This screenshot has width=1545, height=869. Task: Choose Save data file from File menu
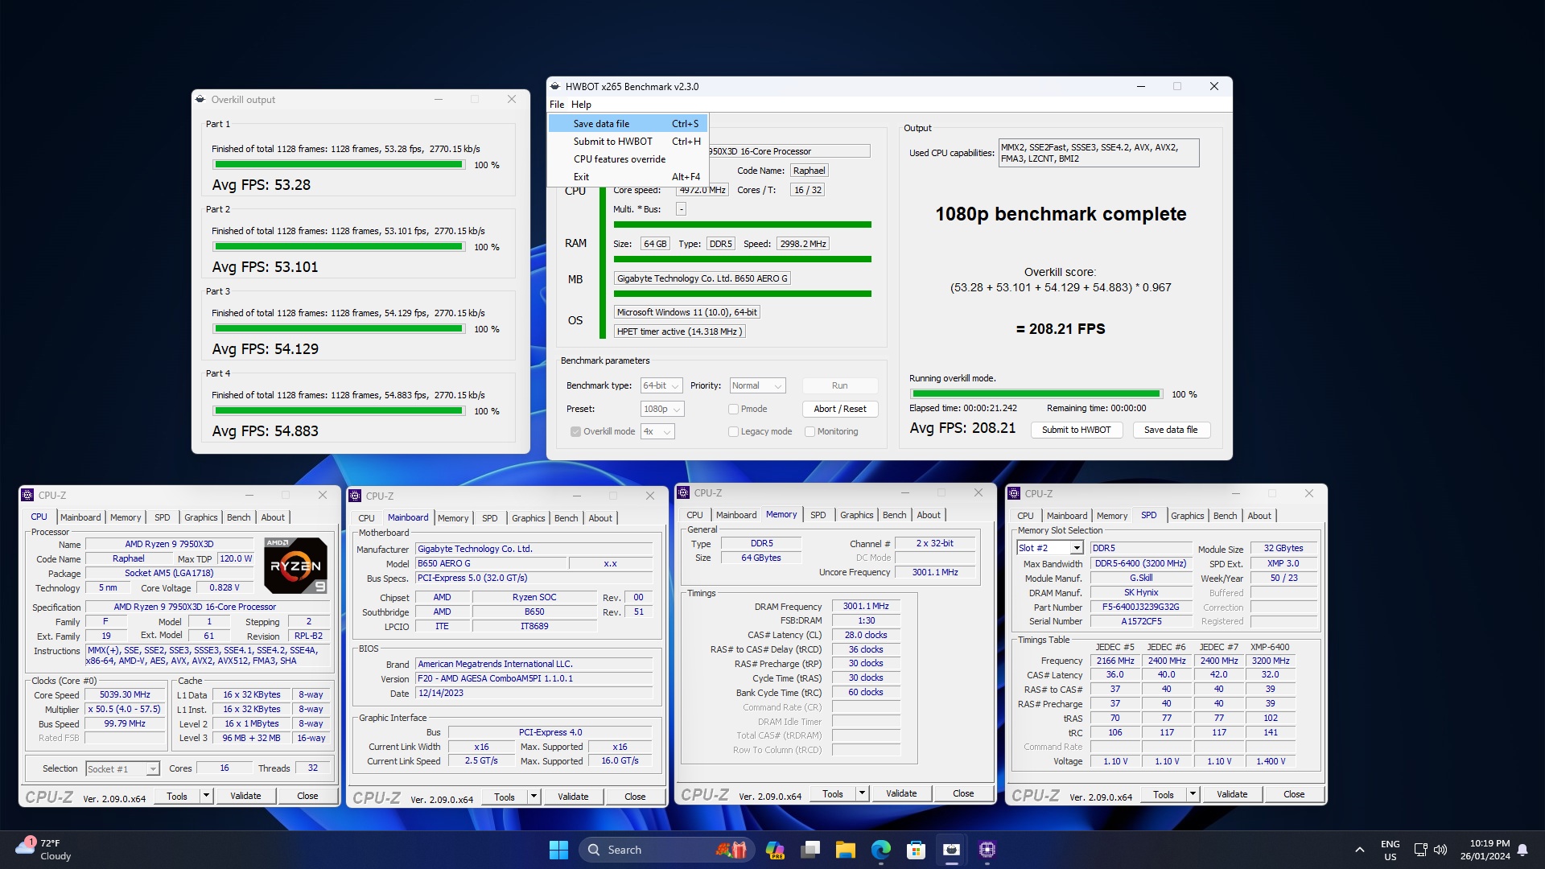click(x=628, y=124)
